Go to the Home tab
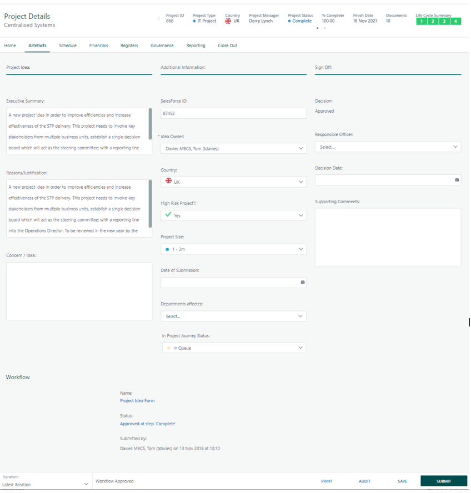The image size is (471, 493). (x=10, y=46)
